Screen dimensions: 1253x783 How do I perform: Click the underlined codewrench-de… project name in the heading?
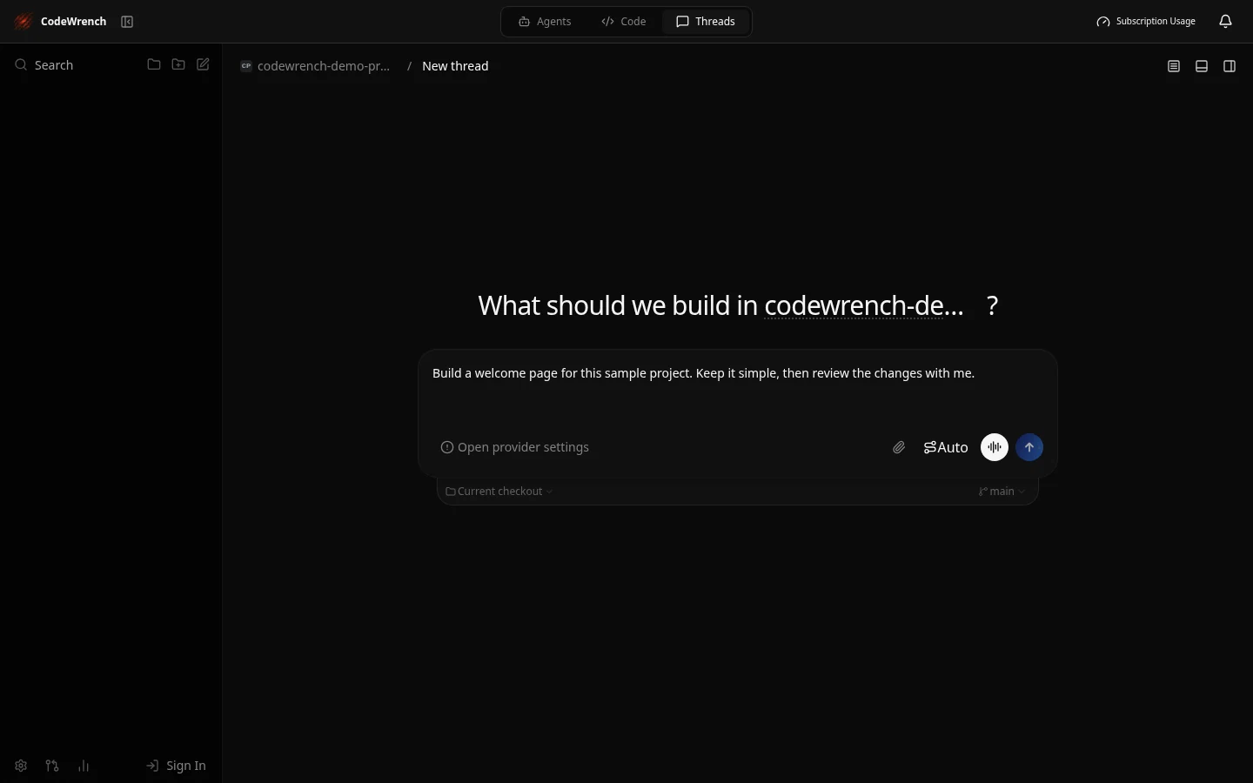point(864,305)
